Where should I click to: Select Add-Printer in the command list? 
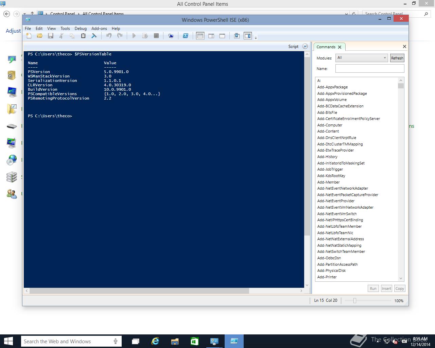click(327, 277)
